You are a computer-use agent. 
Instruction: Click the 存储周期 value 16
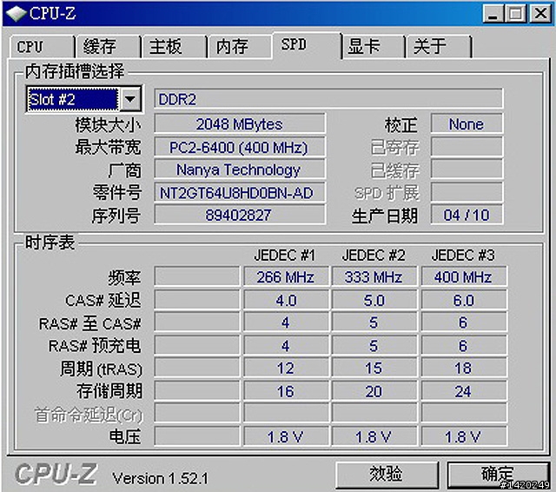tap(286, 391)
